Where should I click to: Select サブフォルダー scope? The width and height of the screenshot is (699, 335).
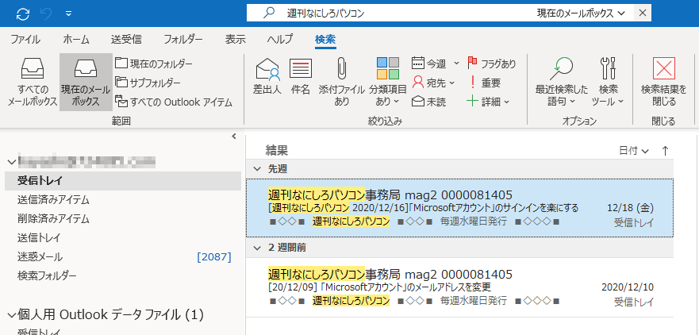[148, 83]
